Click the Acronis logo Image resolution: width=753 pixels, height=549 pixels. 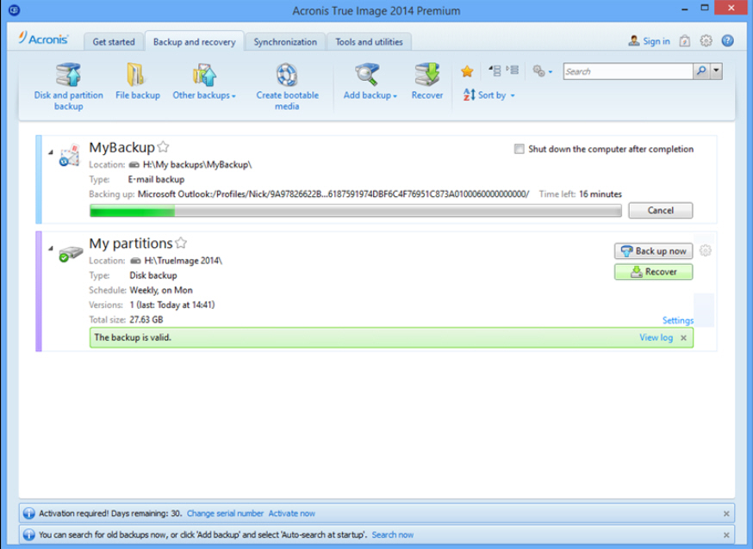tap(43, 39)
